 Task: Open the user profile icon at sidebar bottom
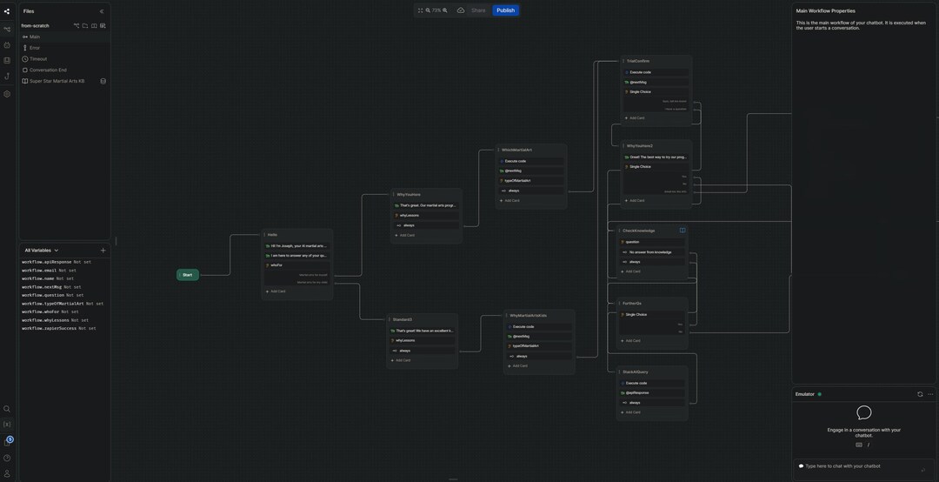[x=7, y=473]
